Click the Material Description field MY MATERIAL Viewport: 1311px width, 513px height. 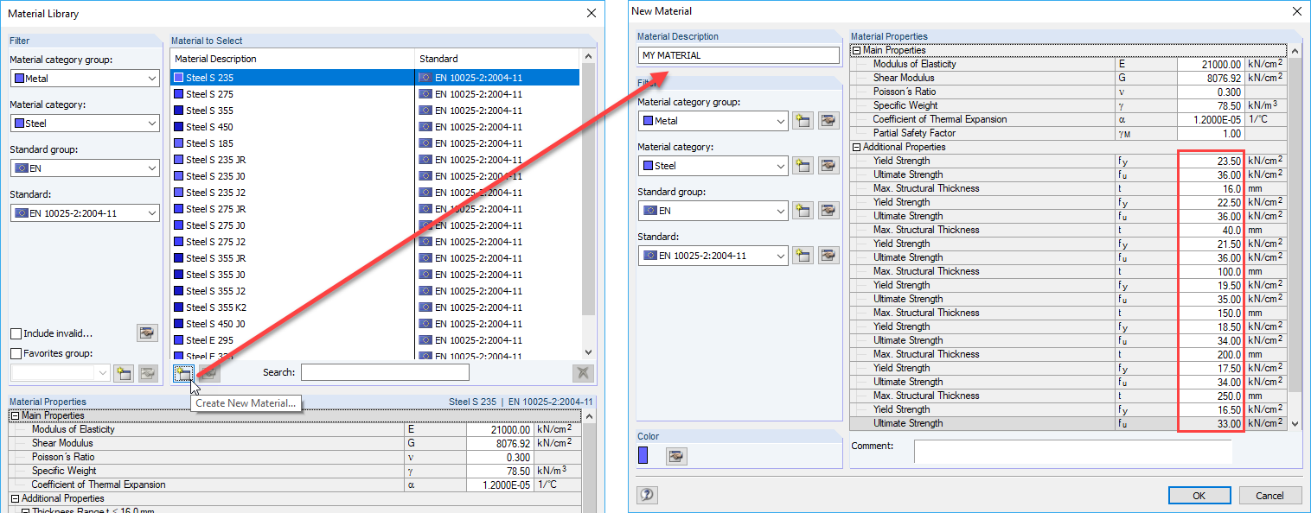739,55
